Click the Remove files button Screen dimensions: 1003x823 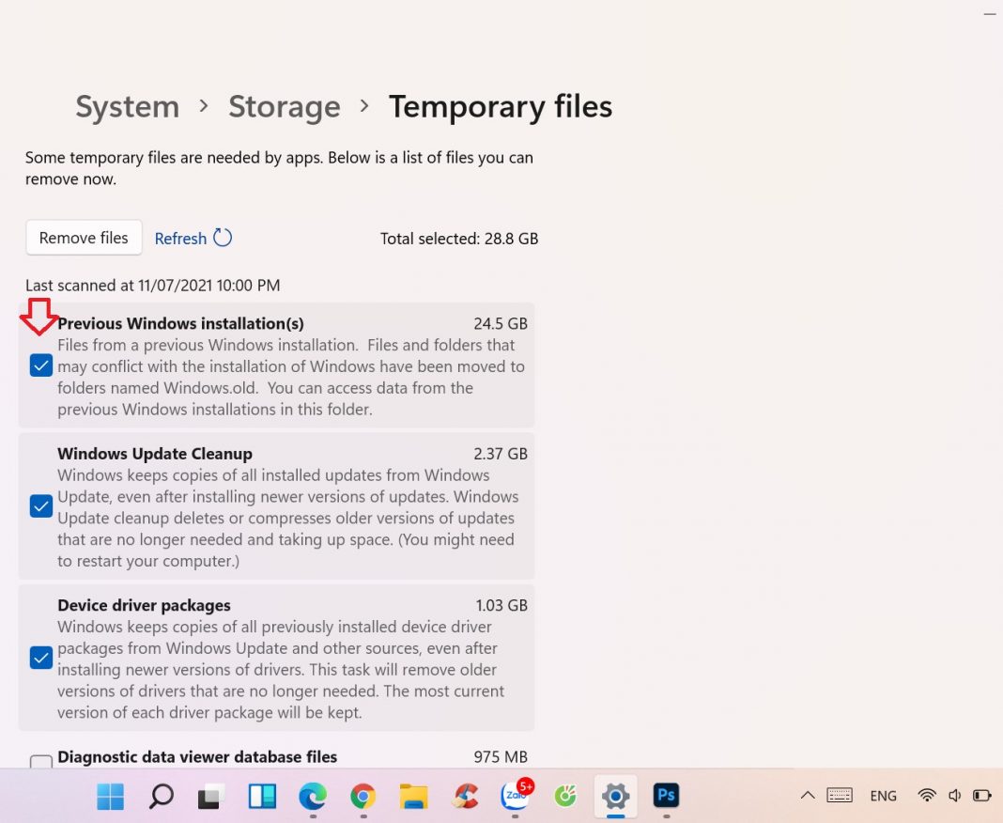pyautogui.click(x=84, y=238)
